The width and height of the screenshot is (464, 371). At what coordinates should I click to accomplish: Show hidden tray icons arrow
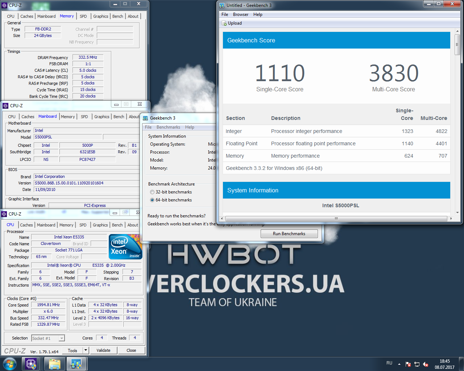(x=399, y=364)
